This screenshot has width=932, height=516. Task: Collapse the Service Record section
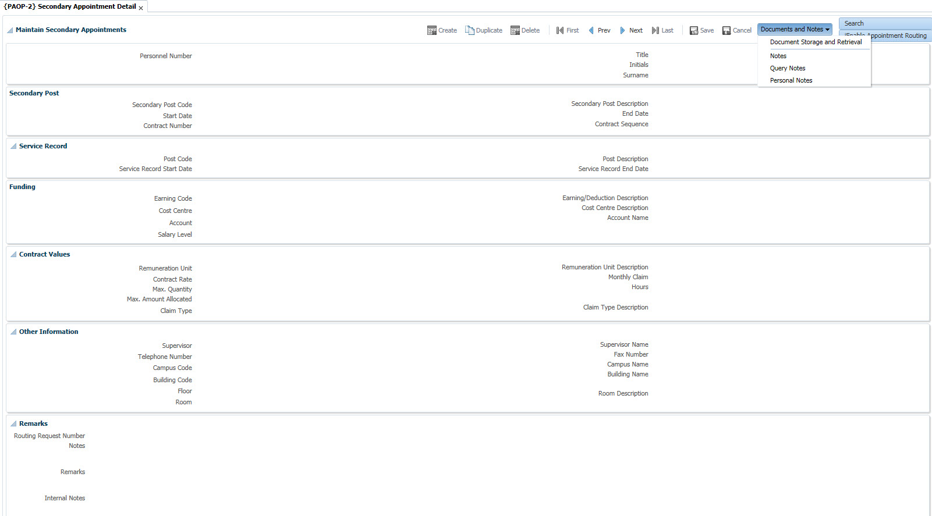pos(13,147)
